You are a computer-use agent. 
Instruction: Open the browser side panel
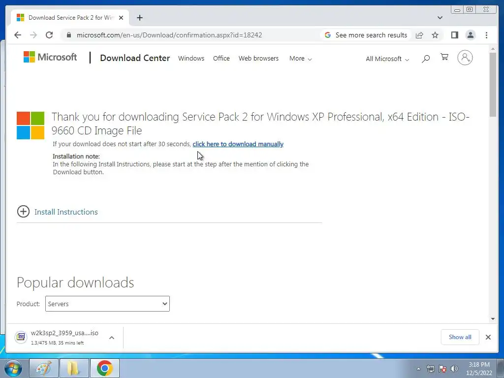(x=454, y=35)
